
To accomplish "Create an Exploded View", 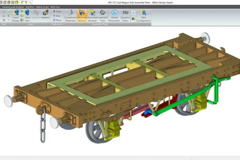I will [103, 16].
